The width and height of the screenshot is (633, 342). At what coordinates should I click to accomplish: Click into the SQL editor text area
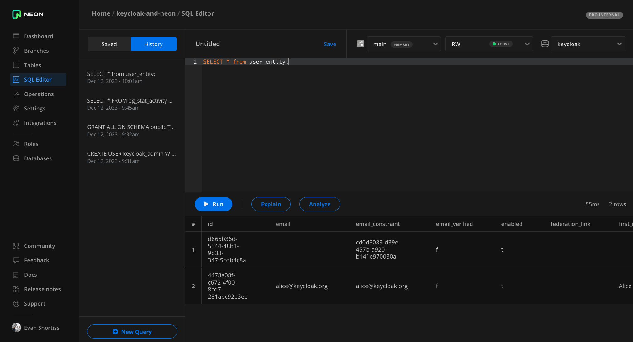pos(408,126)
